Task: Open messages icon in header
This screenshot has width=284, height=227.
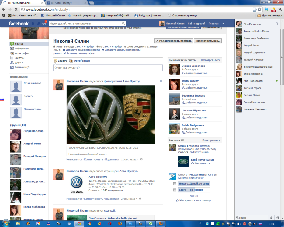Action: pyautogui.click(x=39, y=23)
